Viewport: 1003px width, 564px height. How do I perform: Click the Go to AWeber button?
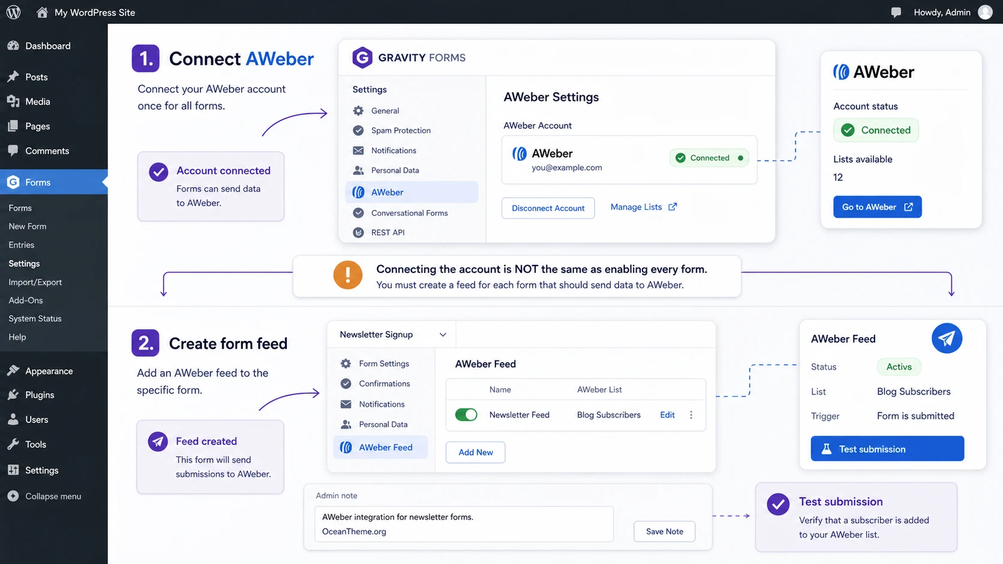pyautogui.click(x=877, y=207)
